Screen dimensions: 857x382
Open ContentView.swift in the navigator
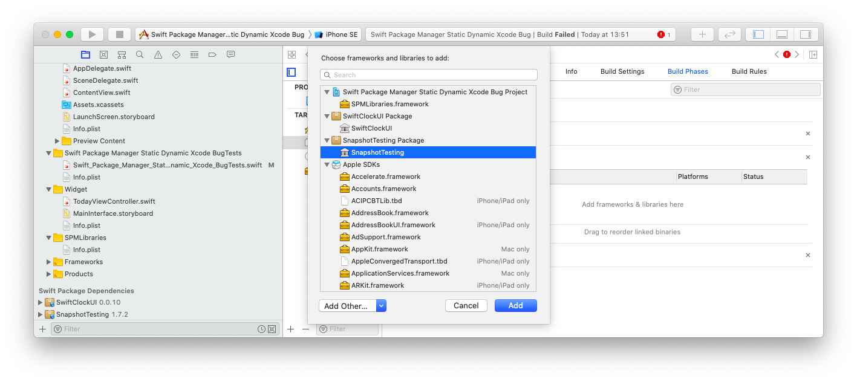pos(102,92)
